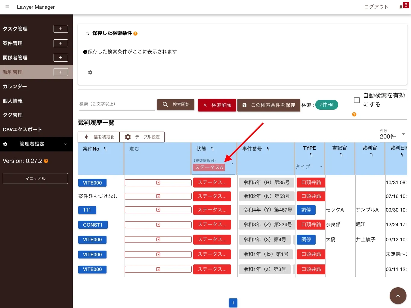This screenshot has width=411, height=308.
Task: Click the advance icon in CONST1 row
Action: pyautogui.click(x=158, y=225)
